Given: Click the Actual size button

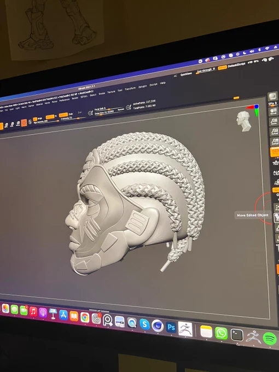Looking at the screenshot, I should (x=274, y=131).
